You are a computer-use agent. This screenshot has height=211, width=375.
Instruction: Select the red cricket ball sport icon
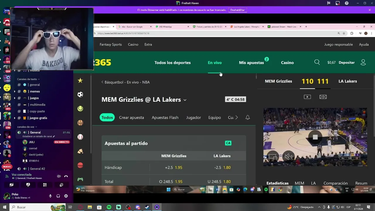80,165
